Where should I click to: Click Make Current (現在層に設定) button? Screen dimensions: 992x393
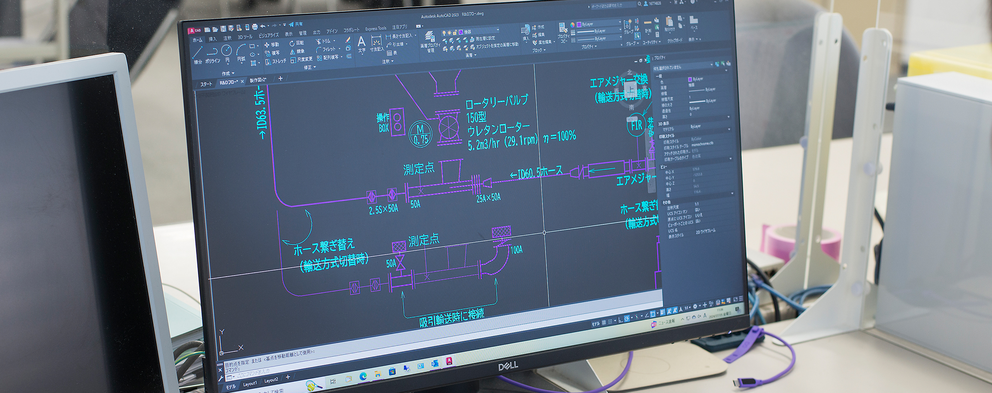pyautogui.click(x=482, y=39)
